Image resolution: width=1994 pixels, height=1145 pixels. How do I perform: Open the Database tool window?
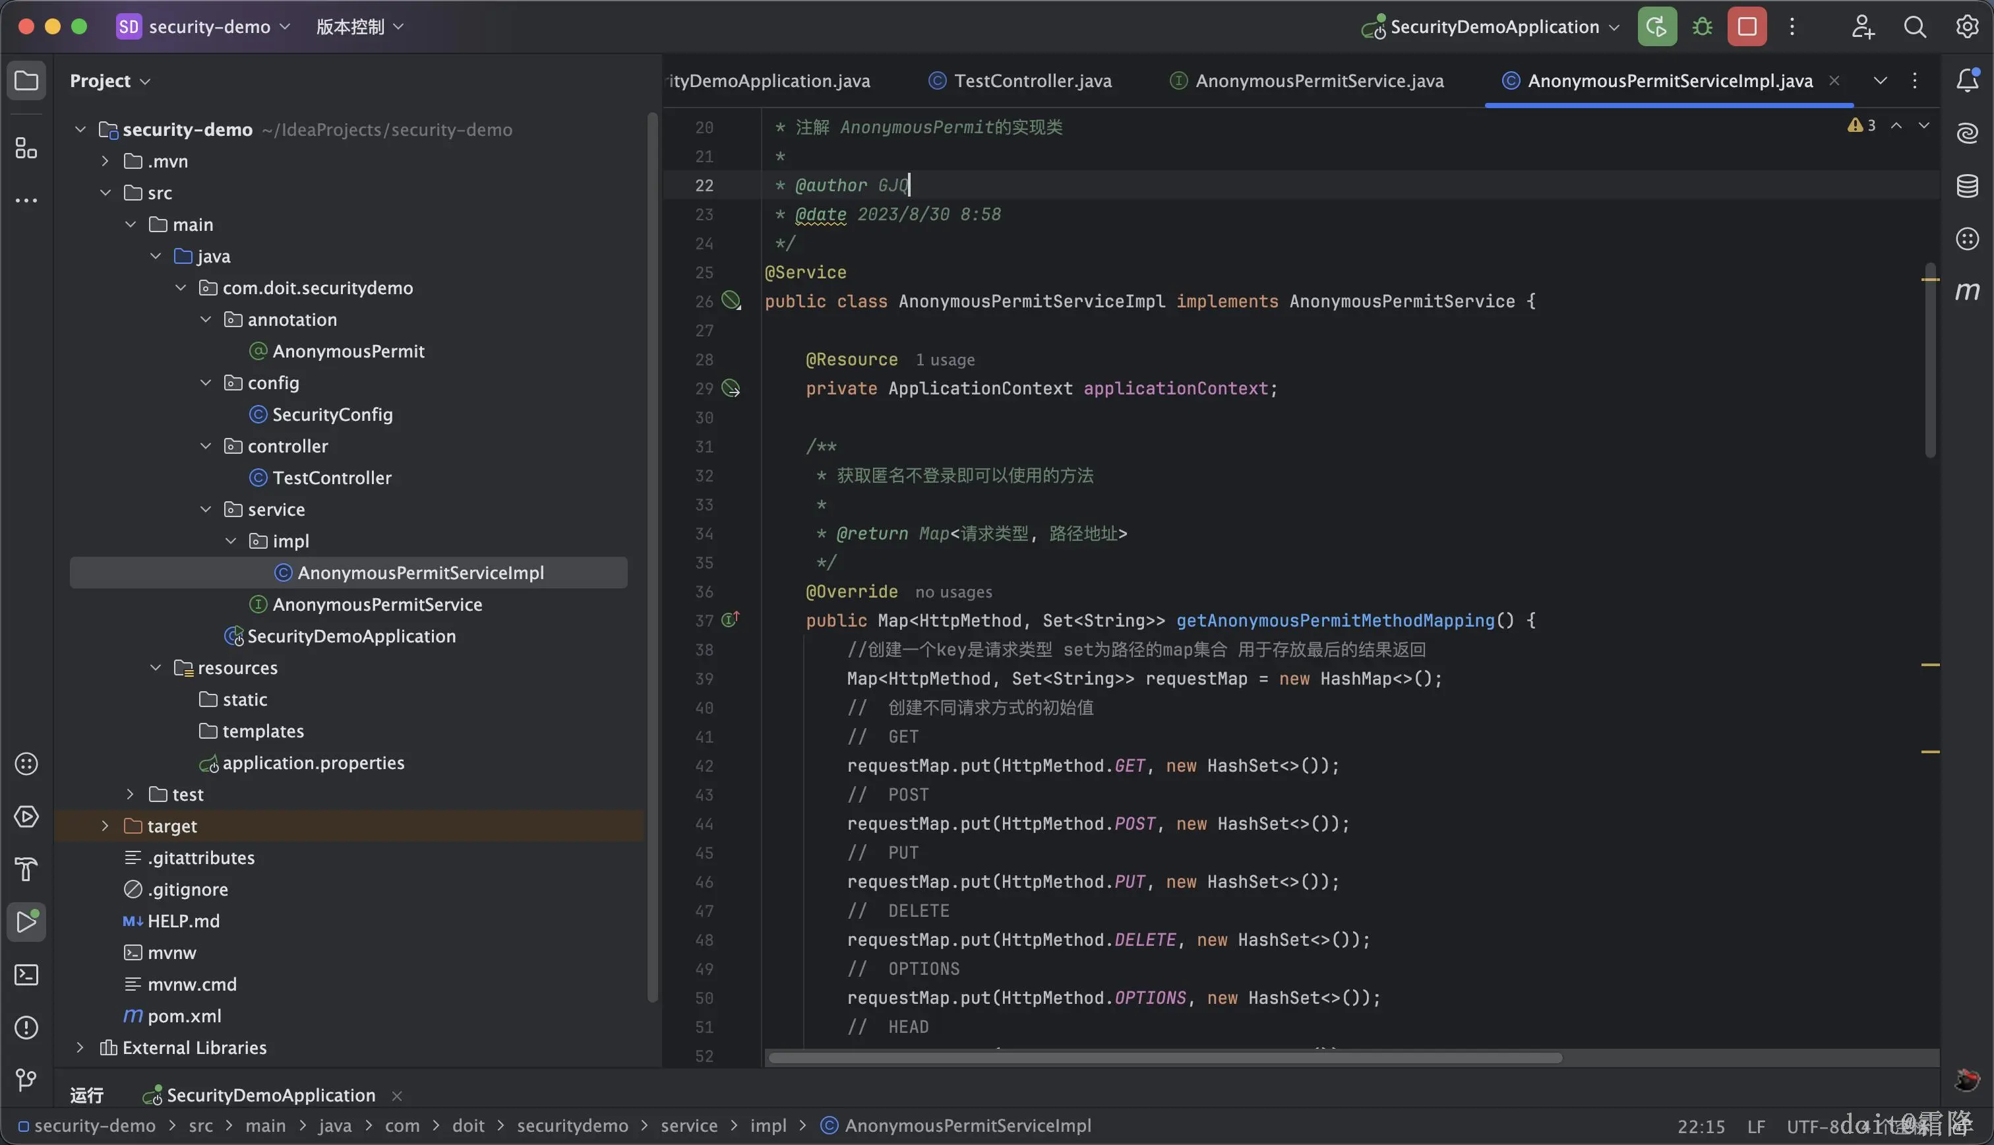coord(1966,187)
